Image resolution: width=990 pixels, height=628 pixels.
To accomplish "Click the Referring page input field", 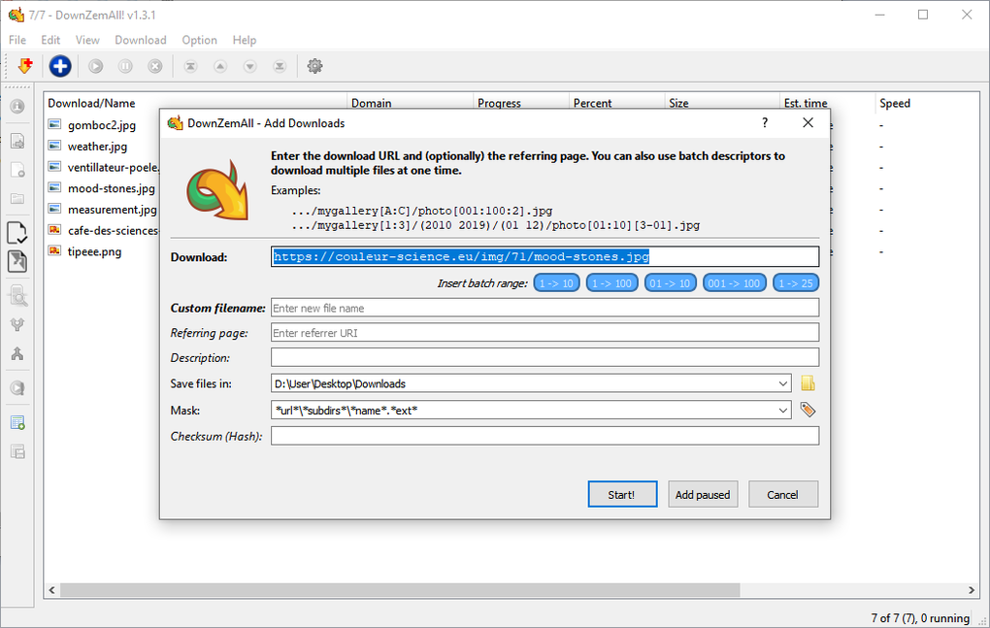I will [544, 333].
